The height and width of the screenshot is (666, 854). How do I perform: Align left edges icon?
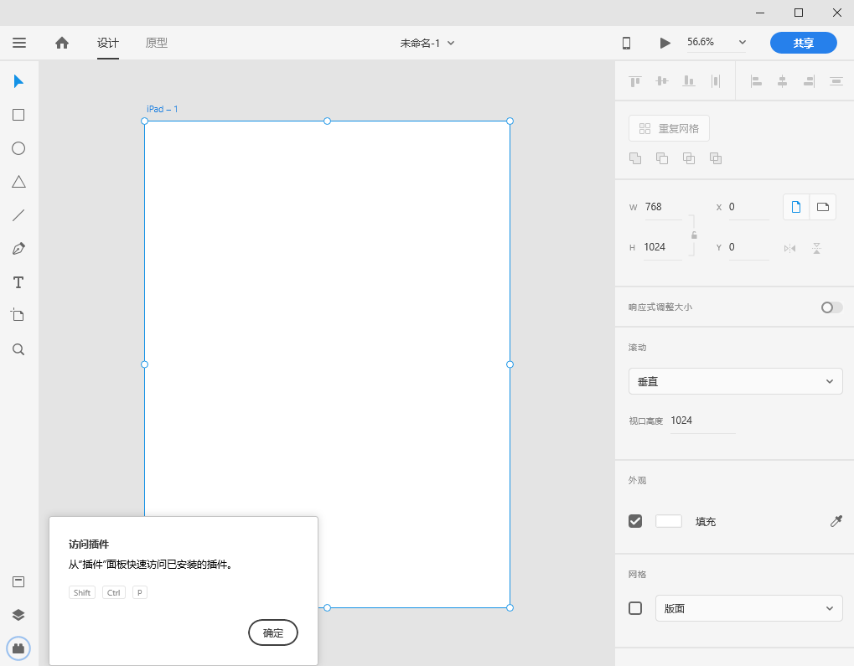click(756, 82)
